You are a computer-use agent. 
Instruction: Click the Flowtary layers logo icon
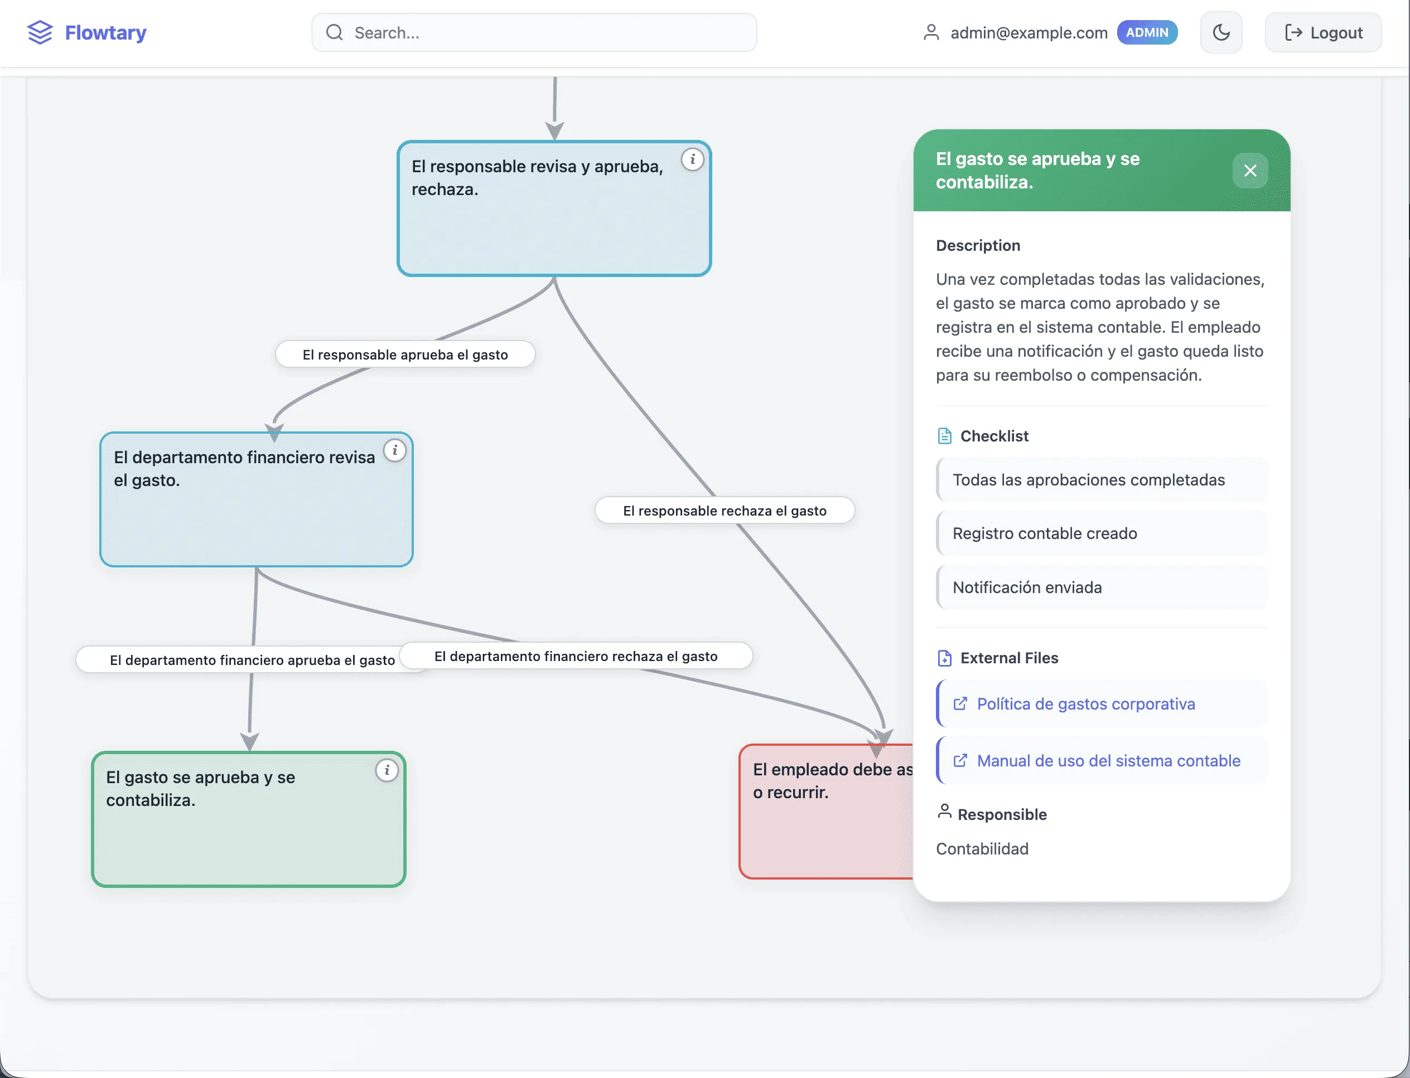[40, 32]
